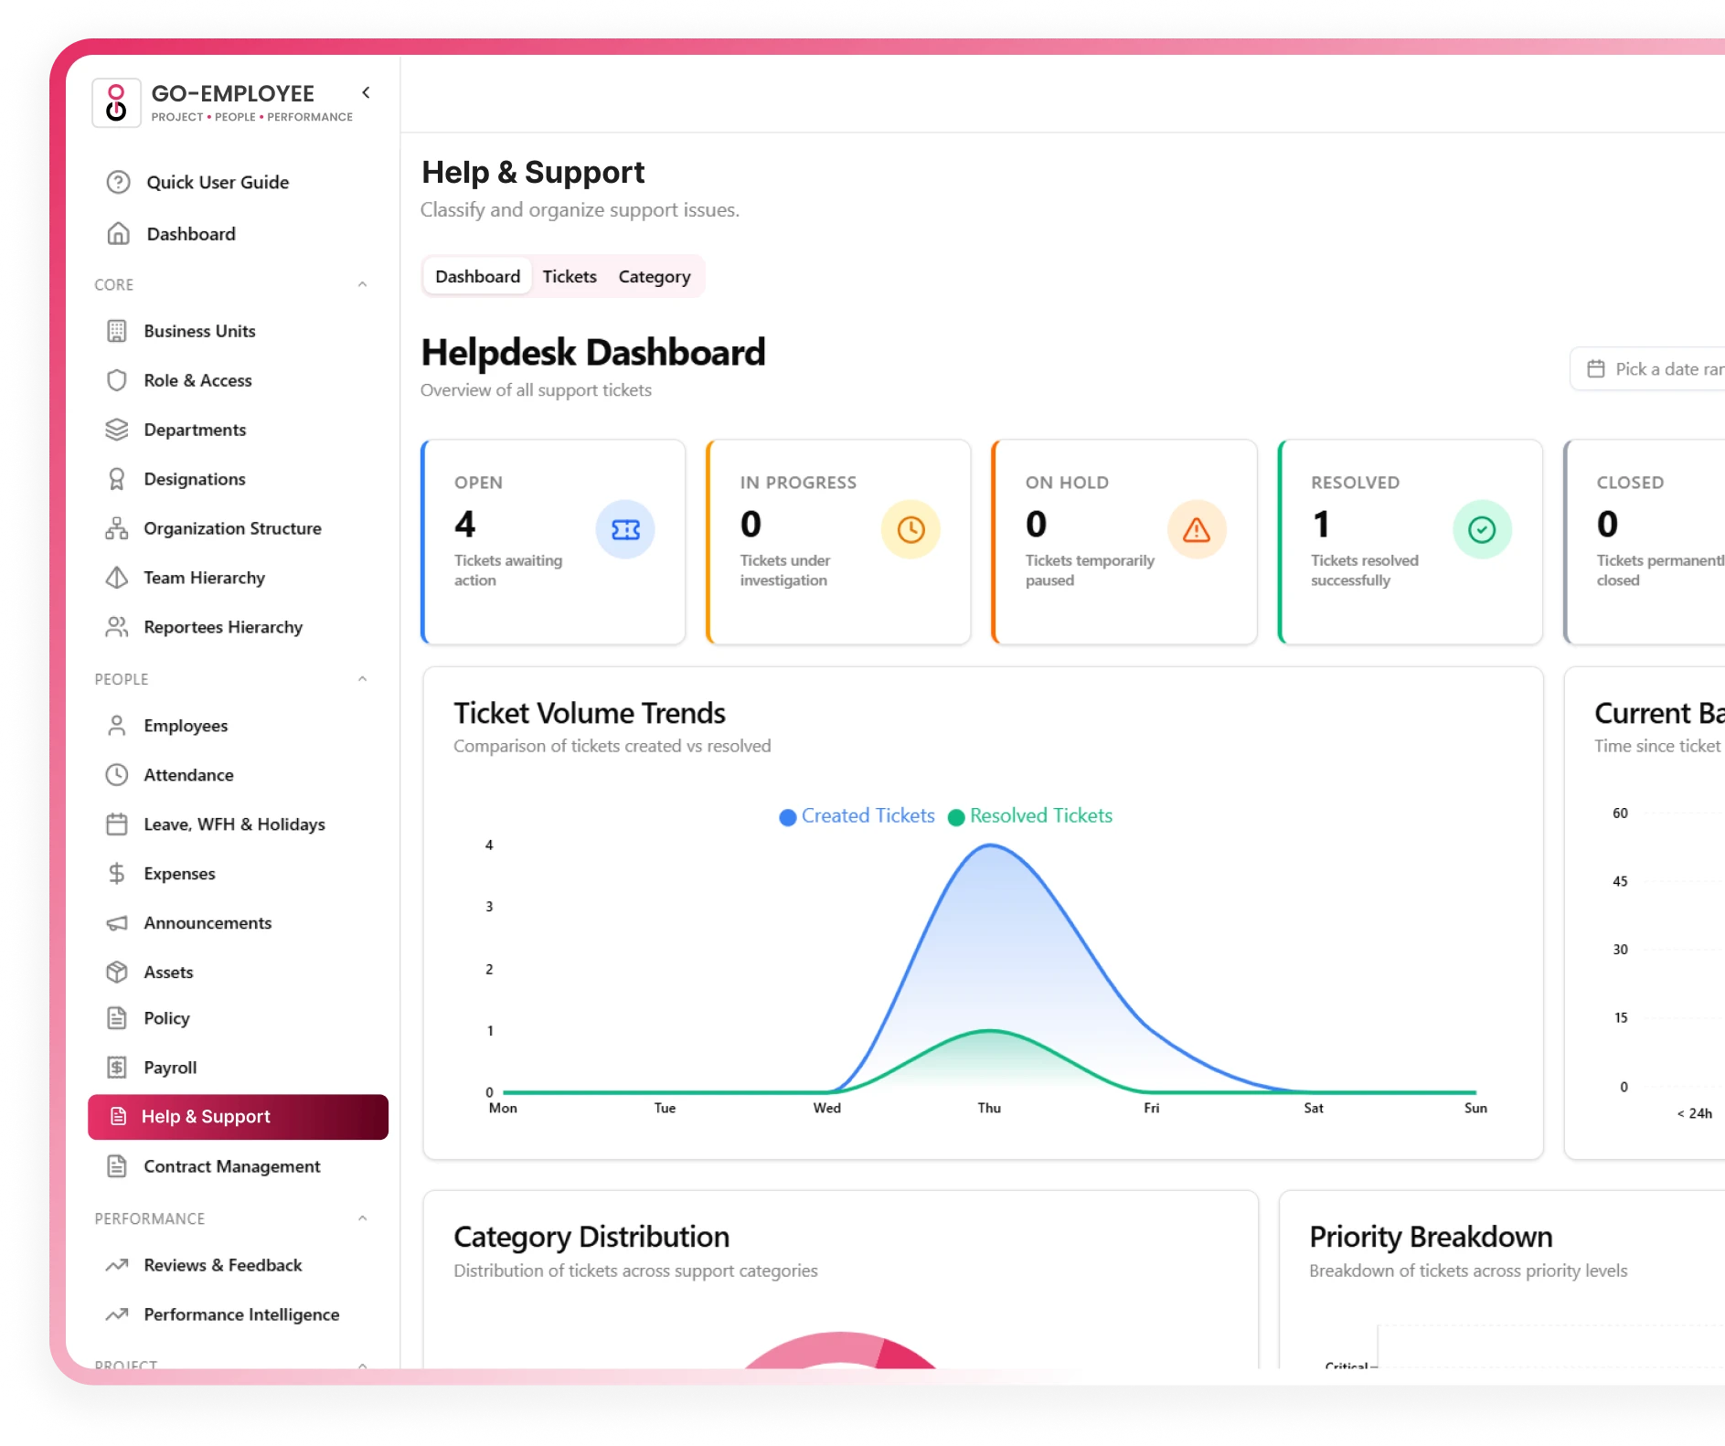
Task: Click the Employees person icon
Action: click(117, 726)
